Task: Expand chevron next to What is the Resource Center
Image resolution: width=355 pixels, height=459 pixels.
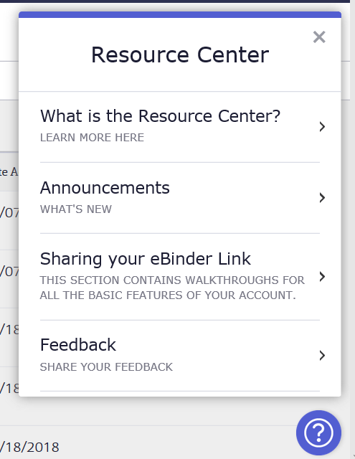Action: coord(322,126)
